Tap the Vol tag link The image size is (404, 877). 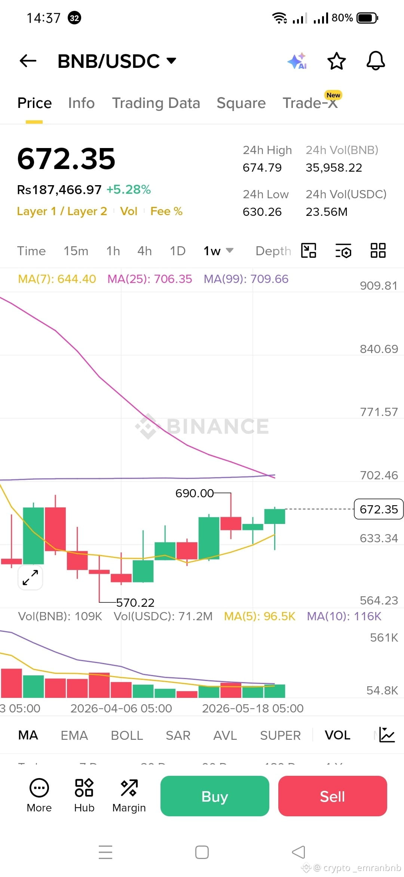coord(129,211)
